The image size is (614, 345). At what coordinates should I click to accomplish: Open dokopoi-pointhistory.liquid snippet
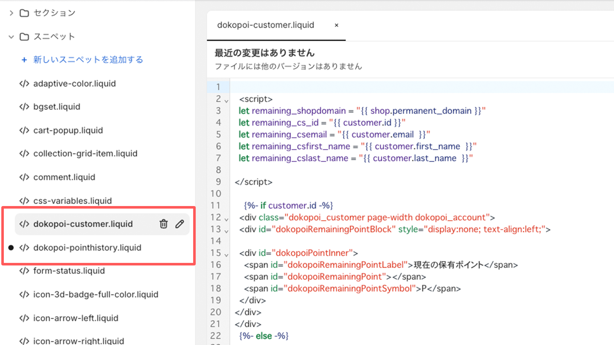click(87, 248)
